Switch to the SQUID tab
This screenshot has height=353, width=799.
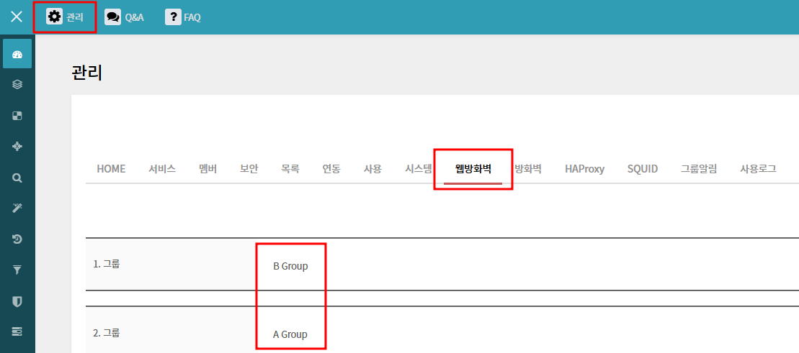tap(642, 169)
